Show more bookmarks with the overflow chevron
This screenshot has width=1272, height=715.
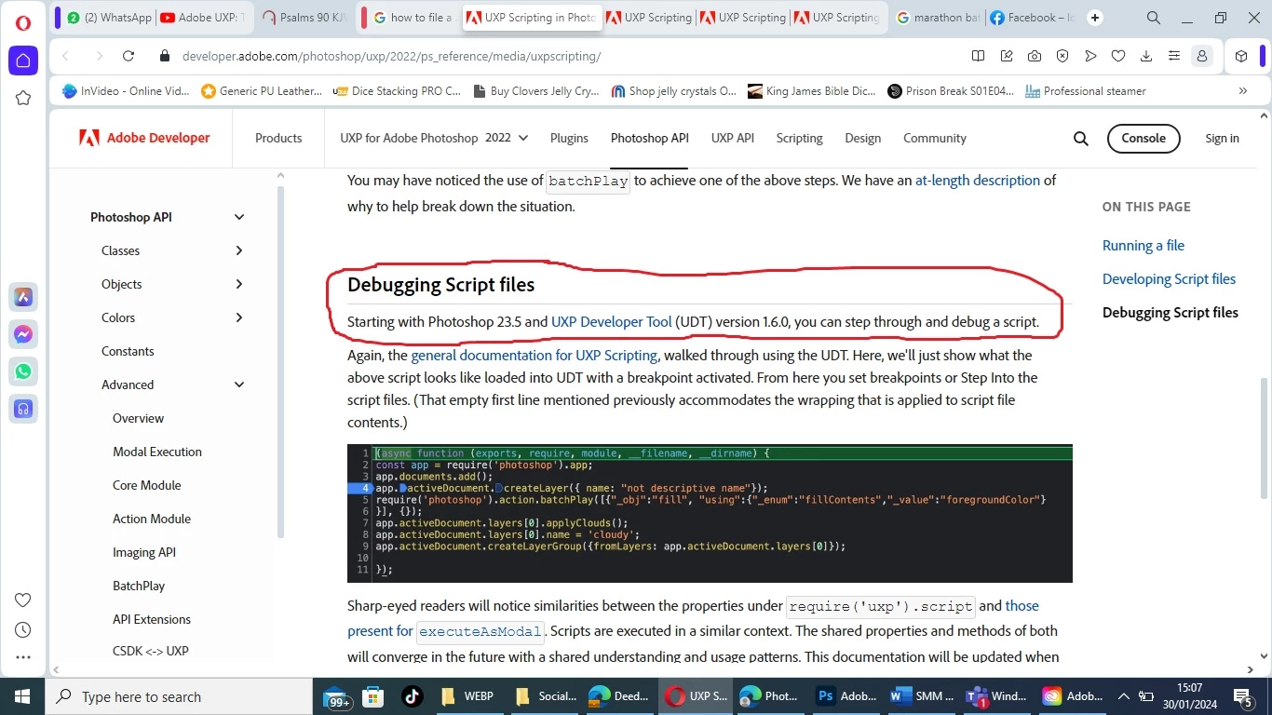click(1243, 91)
